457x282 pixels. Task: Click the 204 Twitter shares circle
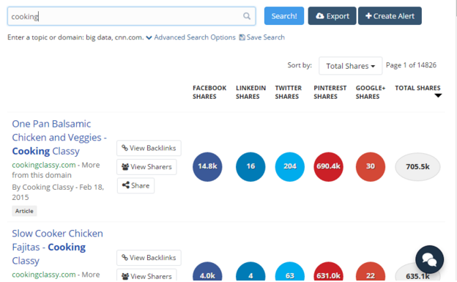(x=290, y=166)
